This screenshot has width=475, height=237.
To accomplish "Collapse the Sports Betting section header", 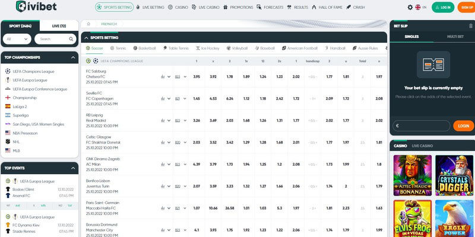I will tap(86, 38).
